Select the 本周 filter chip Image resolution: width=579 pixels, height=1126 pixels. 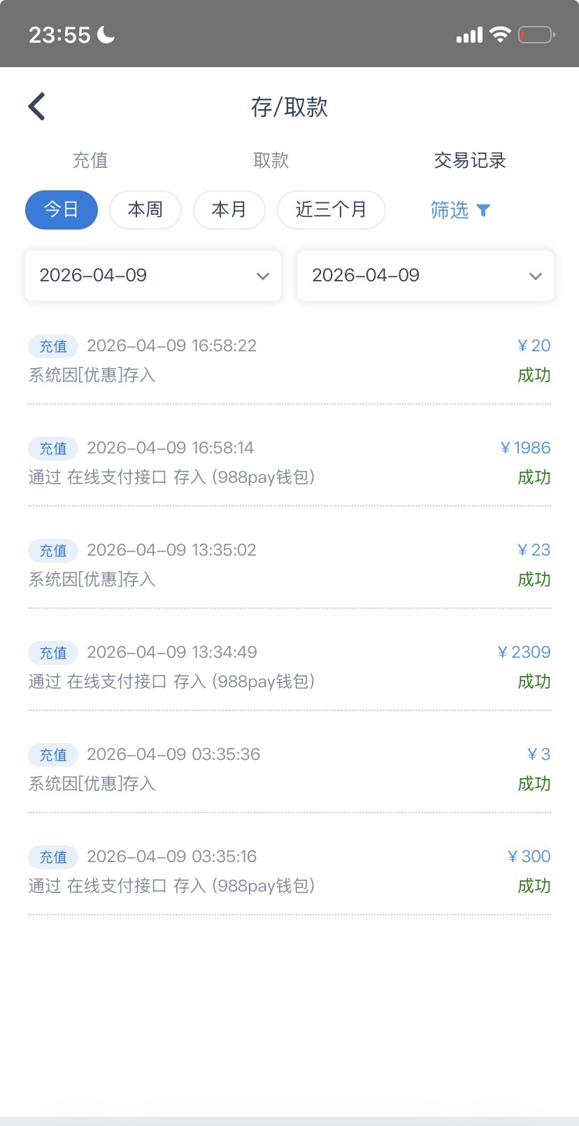coord(145,210)
